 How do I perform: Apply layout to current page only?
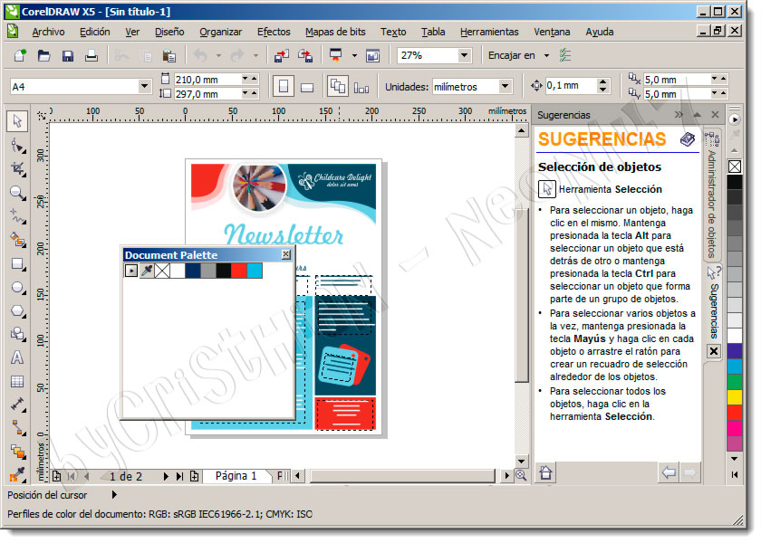361,87
